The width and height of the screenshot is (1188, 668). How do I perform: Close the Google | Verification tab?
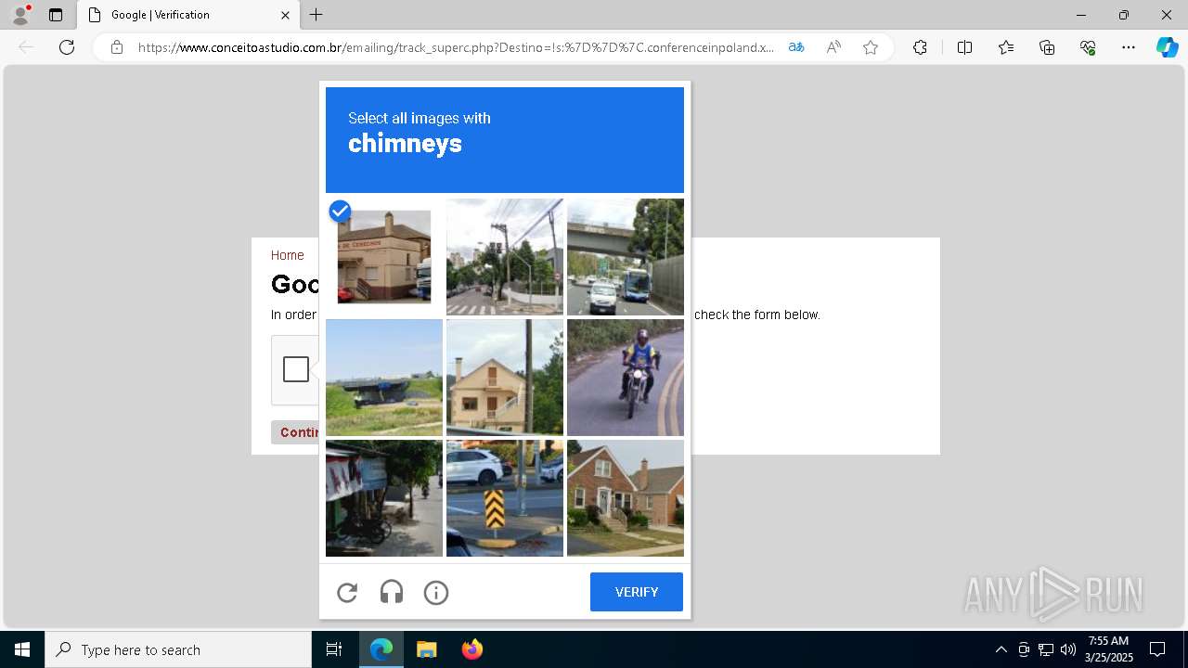[285, 15]
